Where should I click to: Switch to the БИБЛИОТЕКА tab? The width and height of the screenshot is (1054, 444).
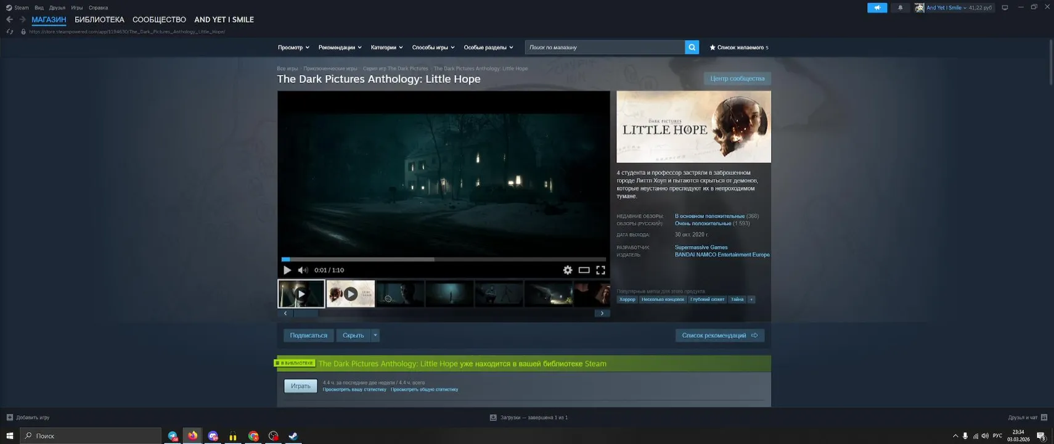(x=99, y=20)
